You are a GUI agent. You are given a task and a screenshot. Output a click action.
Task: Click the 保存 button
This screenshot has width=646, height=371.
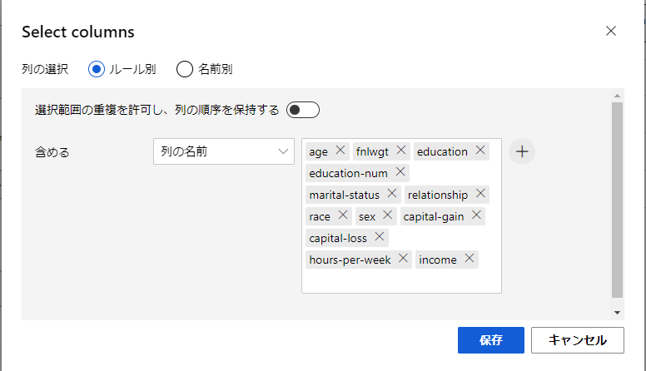490,340
